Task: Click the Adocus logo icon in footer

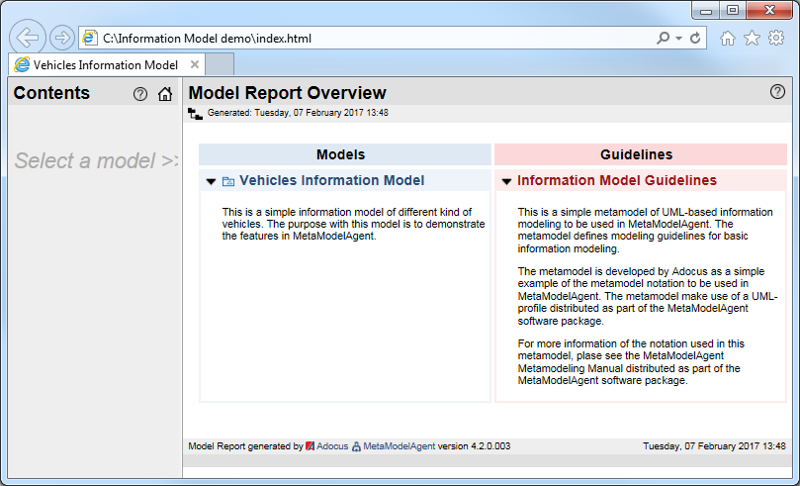Action: pos(311,446)
